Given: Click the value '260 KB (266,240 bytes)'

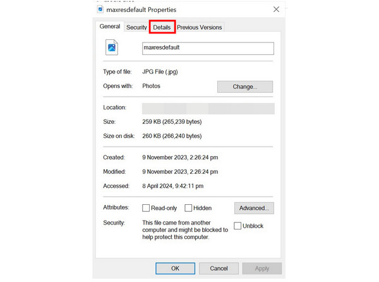Looking at the screenshot, I should [x=172, y=136].
